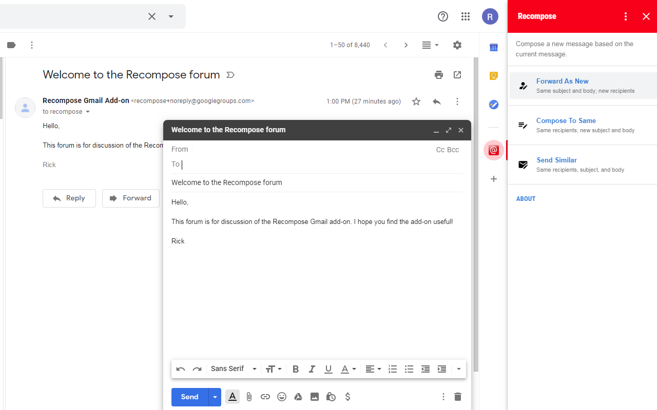This screenshot has width=657, height=410.
Task: Open Google Calendar in the side panel
Action: pyautogui.click(x=494, y=48)
